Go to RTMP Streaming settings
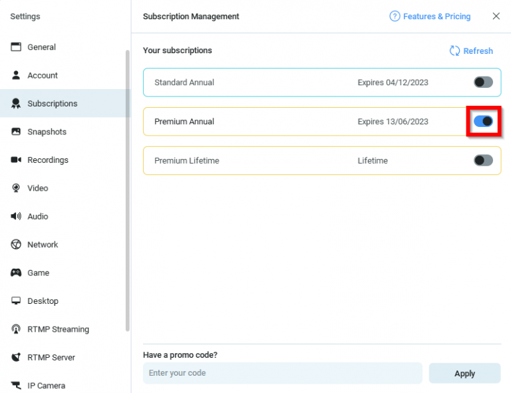The image size is (511, 393). tap(58, 329)
